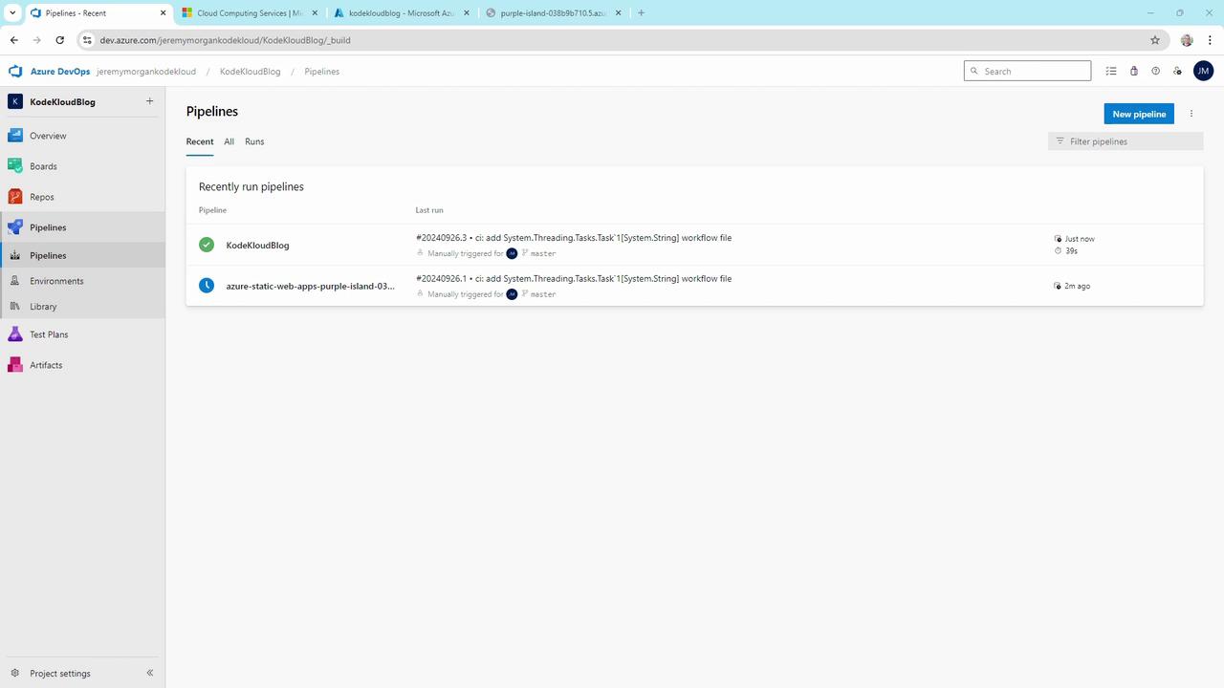The height and width of the screenshot is (688, 1224).
Task: Go to Repos in sidebar
Action: [x=42, y=197]
